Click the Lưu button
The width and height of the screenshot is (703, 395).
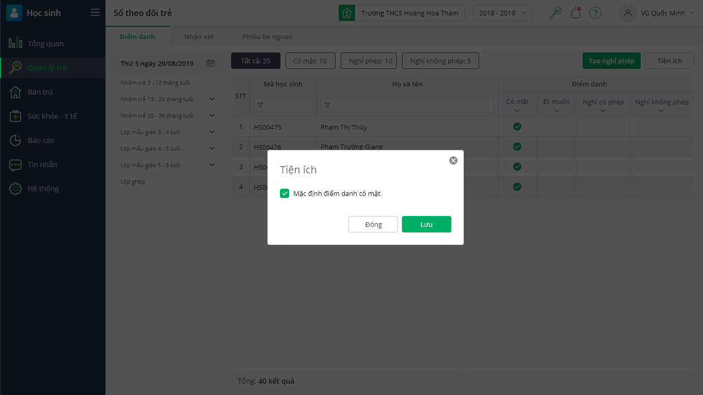[x=426, y=224]
